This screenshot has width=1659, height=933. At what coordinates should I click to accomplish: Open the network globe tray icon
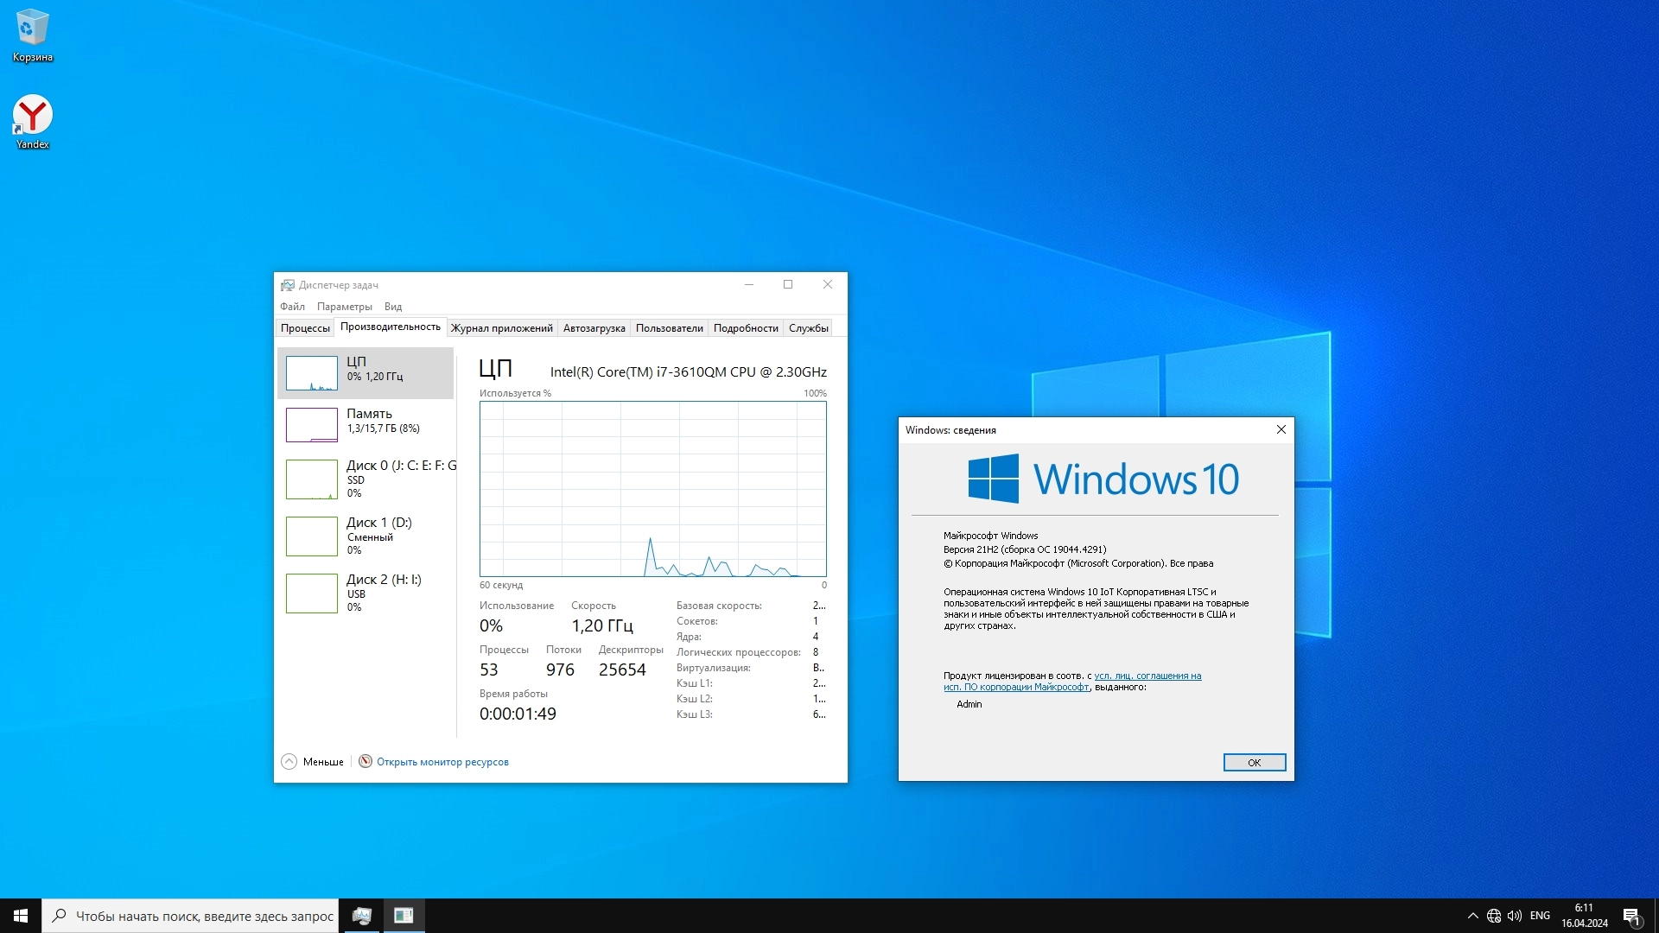pyautogui.click(x=1494, y=916)
